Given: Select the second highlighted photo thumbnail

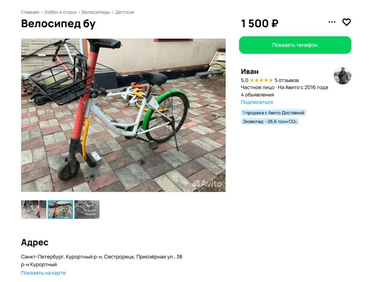Looking at the screenshot, I should tap(60, 210).
